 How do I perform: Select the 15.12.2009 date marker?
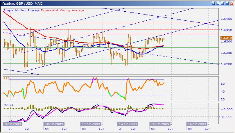click(159, 124)
